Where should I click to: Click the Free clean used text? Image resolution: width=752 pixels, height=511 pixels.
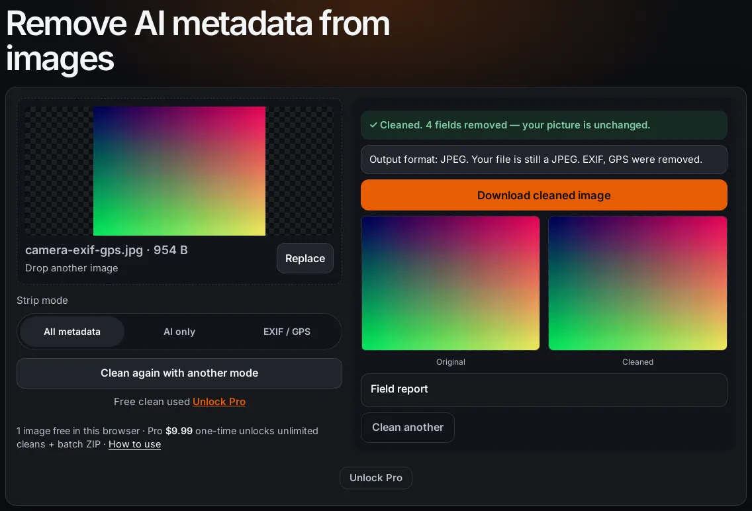[x=152, y=402]
